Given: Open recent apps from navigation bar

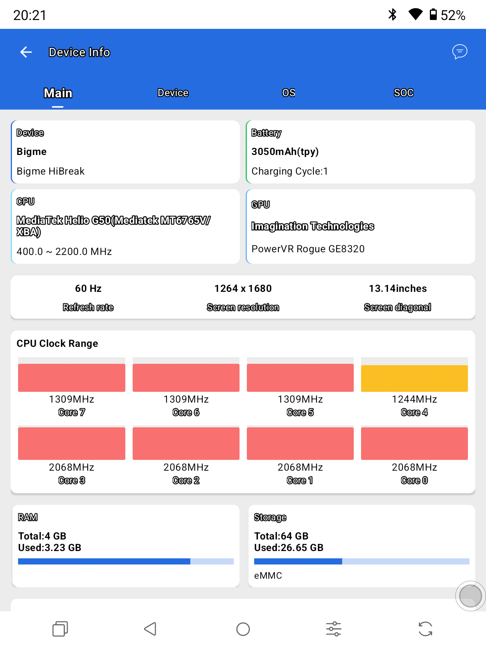Looking at the screenshot, I should tap(60, 629).
